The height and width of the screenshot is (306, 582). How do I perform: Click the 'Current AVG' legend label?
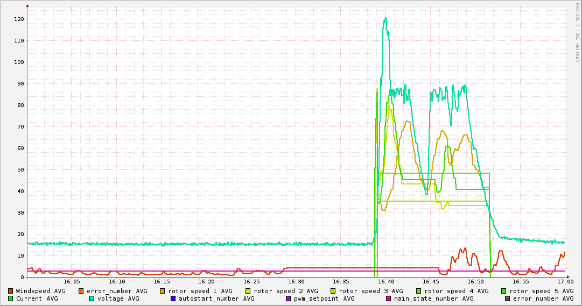point(37,298)
